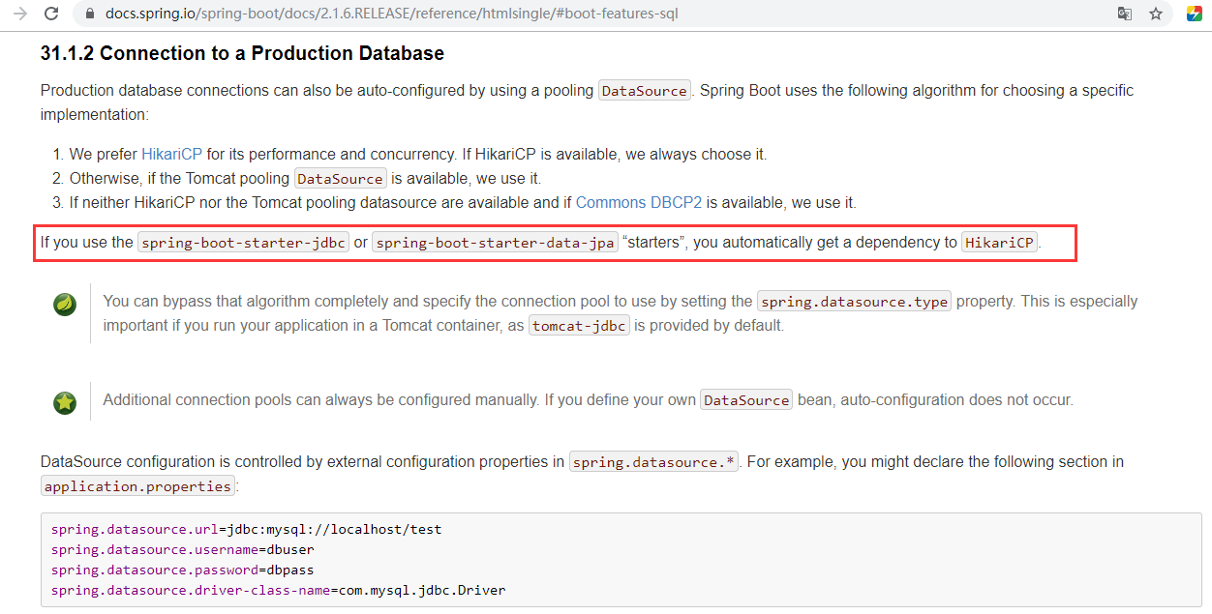The width and height of the screenshot is (1212, 614).
Task: Click the colorful extension icon beside the star
Action: click(1192, 14)
